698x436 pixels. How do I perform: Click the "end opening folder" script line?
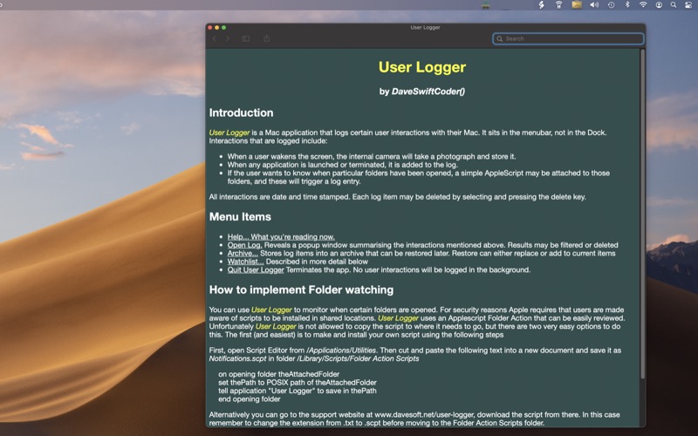250,399
